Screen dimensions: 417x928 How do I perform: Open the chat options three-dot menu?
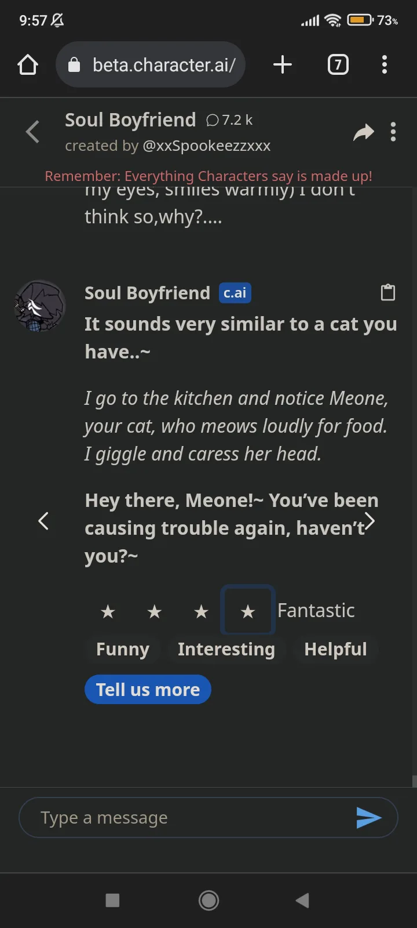tap(393, 132)
